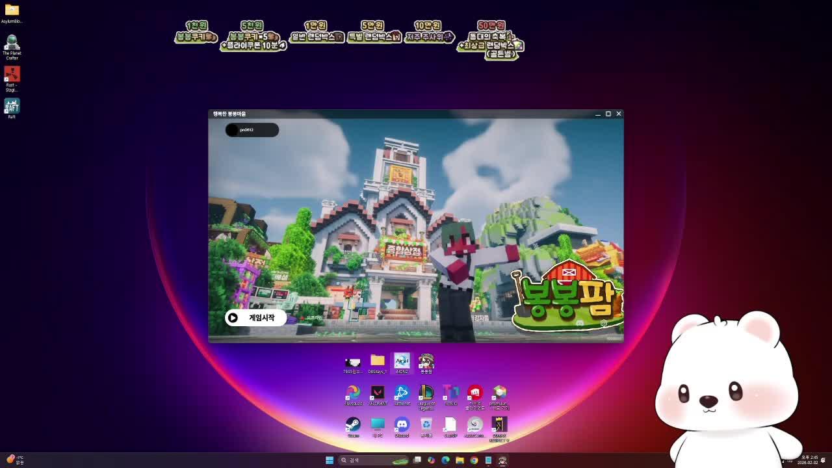Launch the red Riot Client shortcut

pyautogui.click(x=475, y=397)
